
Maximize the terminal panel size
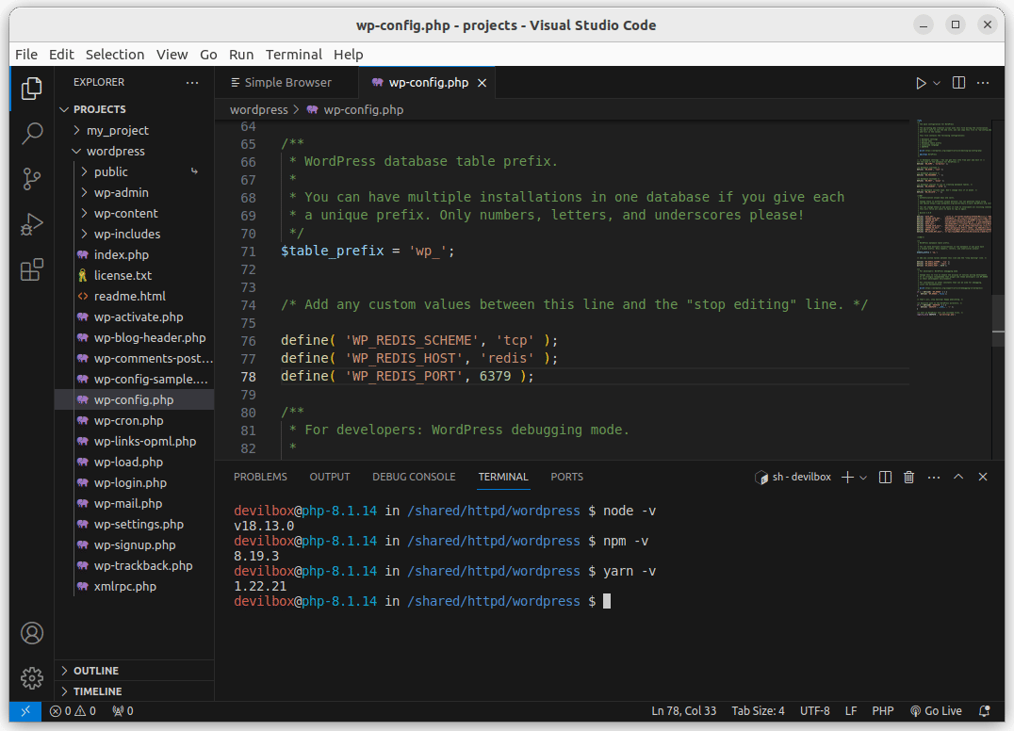click(958, 478)
